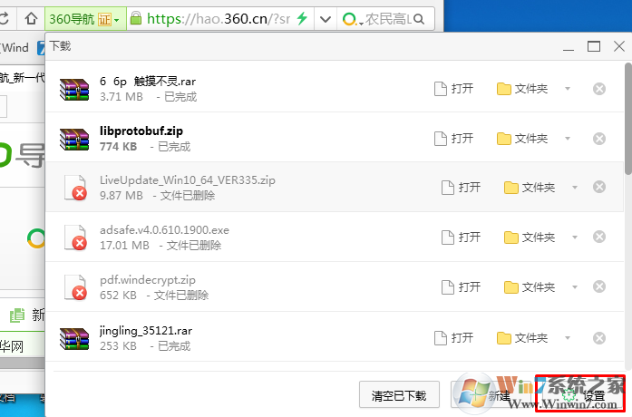This screenshot has height=417, width=632.
Task: Select file name adsafe.v4.0.610.1900.exe text
Action: pos(164,230)
